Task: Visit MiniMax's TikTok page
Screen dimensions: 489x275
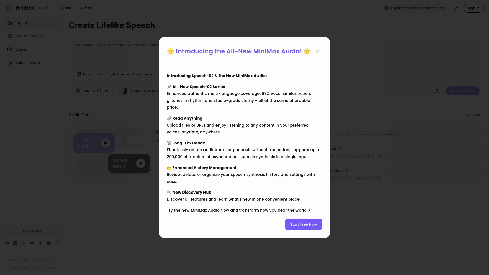Action: [40, 243]
